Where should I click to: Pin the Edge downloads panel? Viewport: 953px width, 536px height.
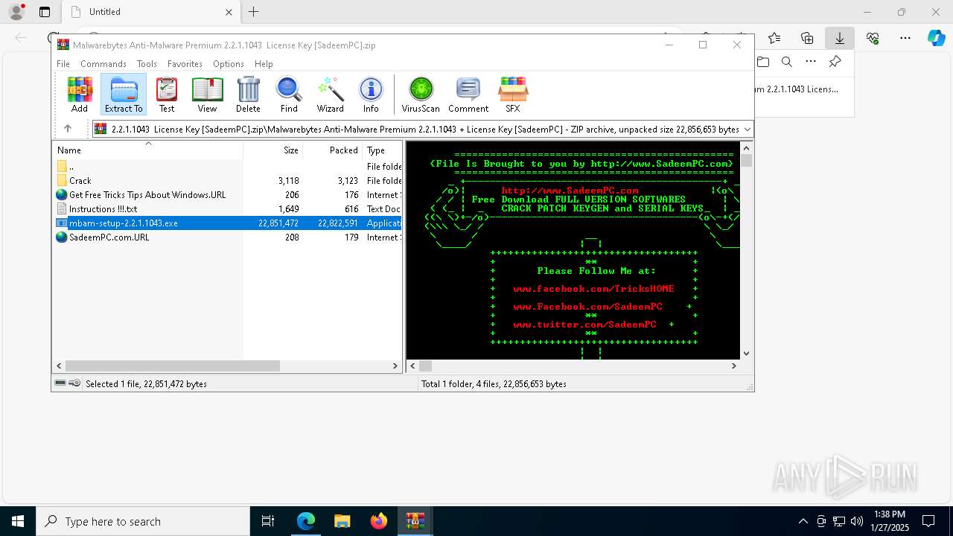pyautogui.click(x=835, y=62)
